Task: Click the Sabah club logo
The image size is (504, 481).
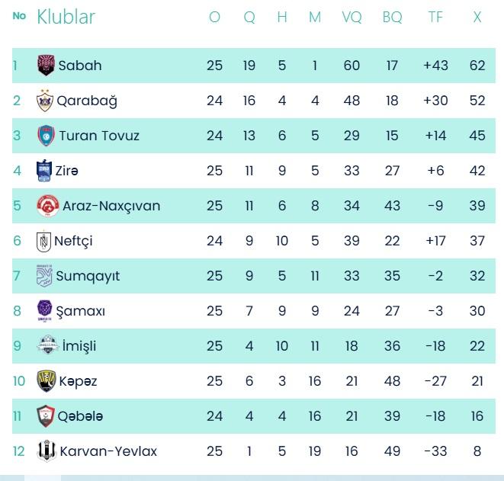Action: point(46,66)
